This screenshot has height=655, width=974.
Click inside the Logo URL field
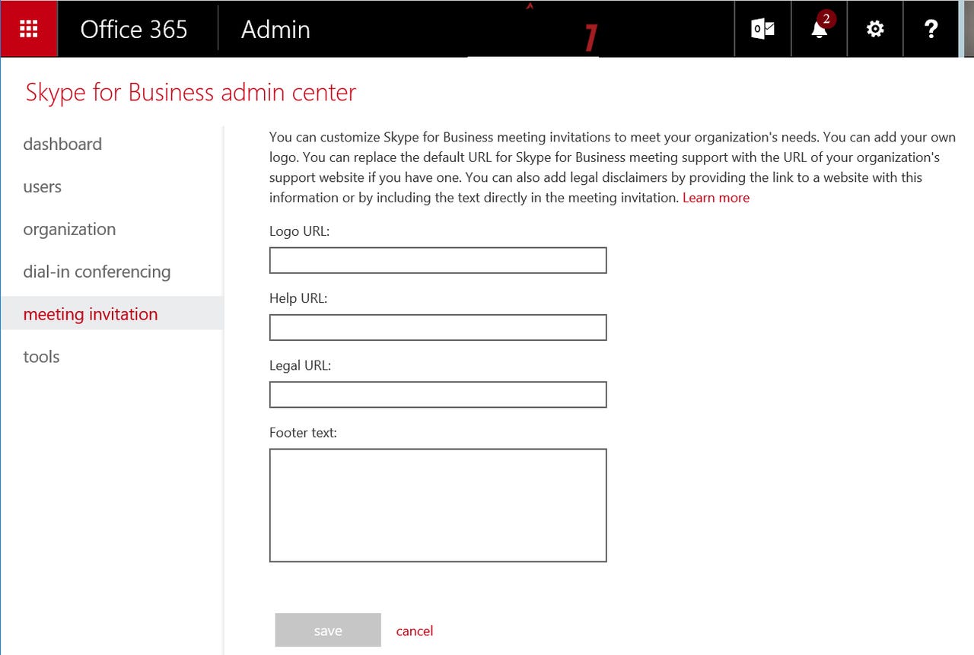pos(438,259)
